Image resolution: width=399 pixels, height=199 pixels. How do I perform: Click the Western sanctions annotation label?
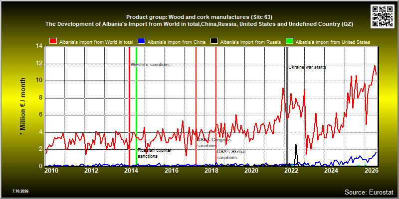point(150,65)
